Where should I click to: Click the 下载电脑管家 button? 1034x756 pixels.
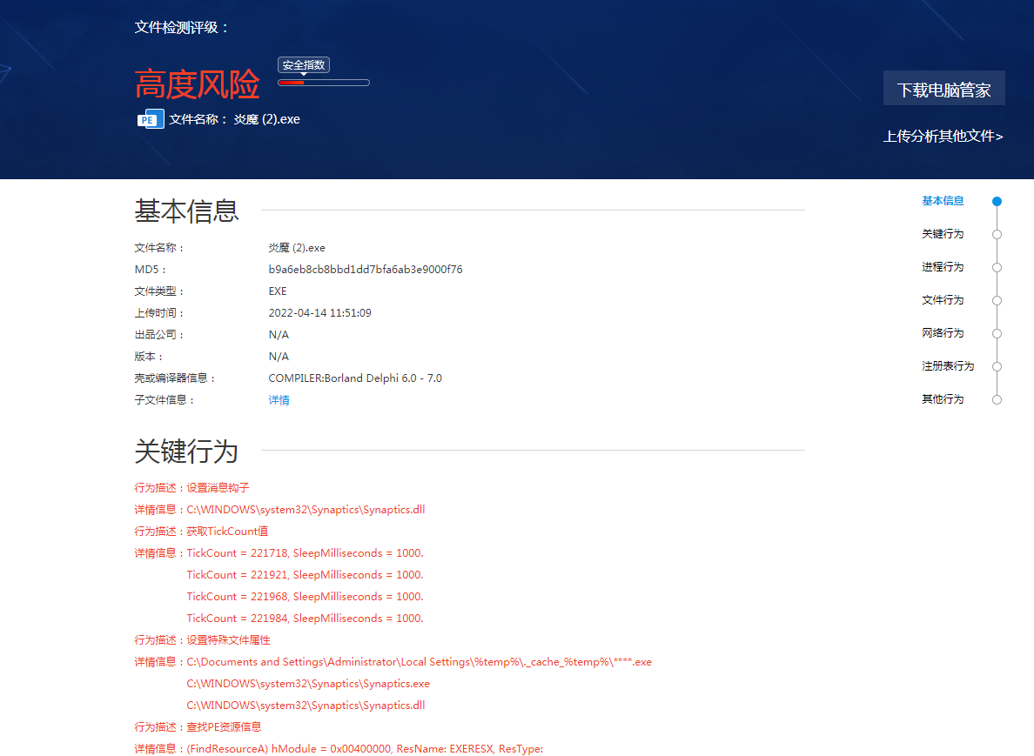coord(943,89)
